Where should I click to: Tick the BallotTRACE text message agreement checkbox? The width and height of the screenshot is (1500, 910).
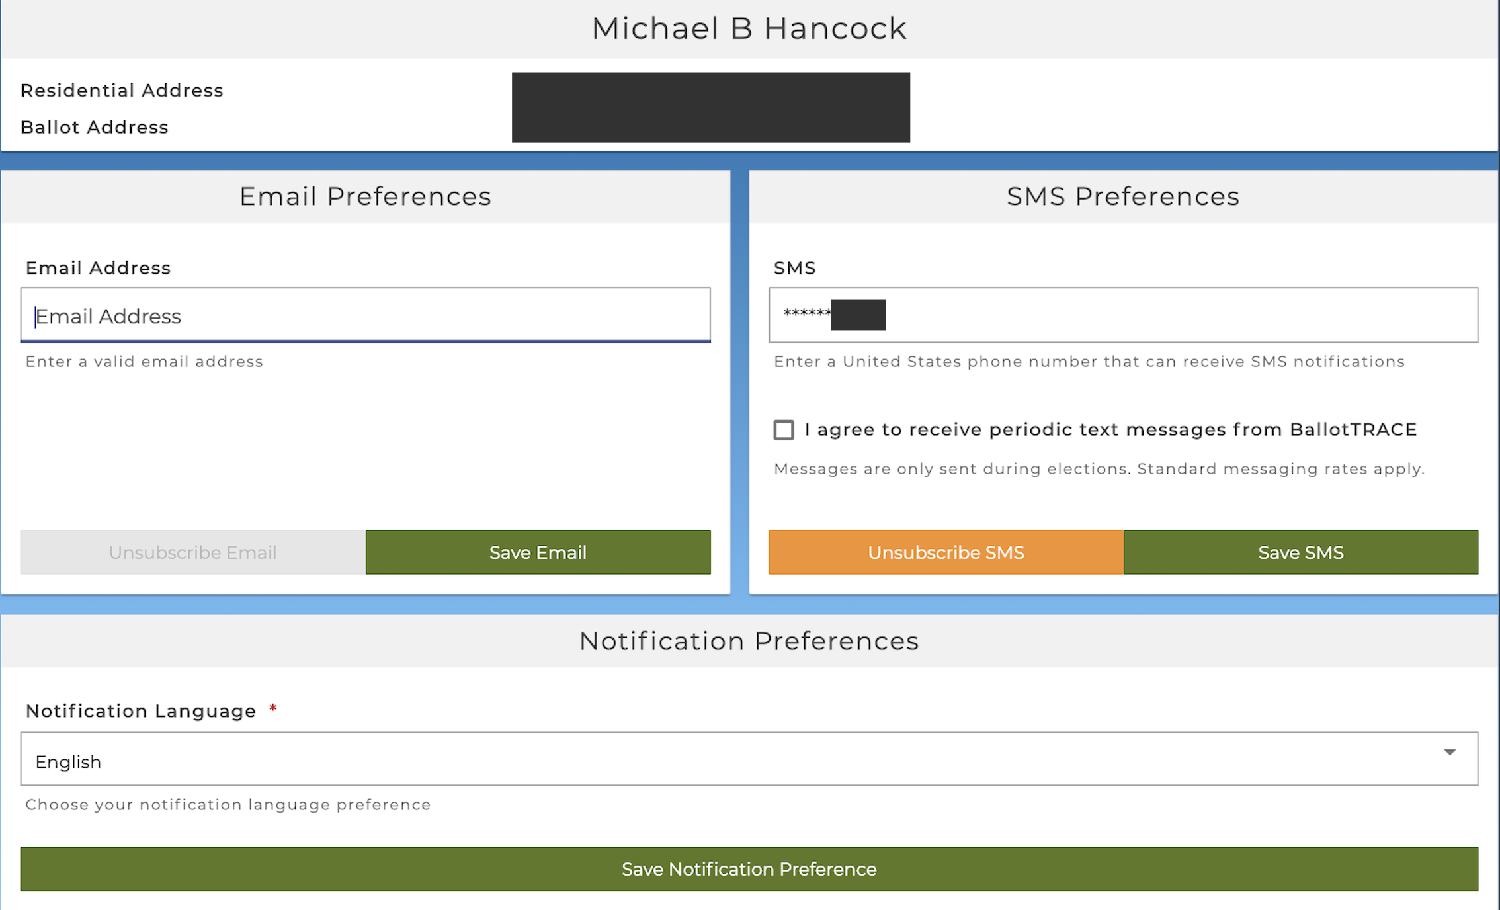pyautogui.click(x=784, y=430)
